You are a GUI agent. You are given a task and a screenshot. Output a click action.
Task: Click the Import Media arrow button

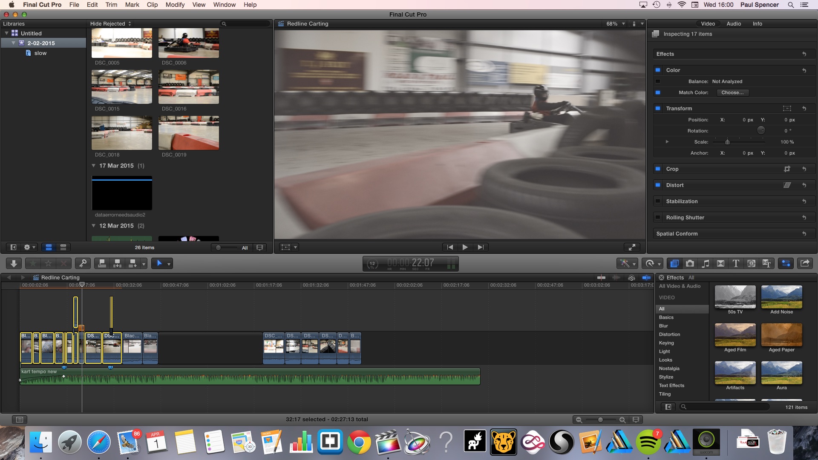14,264
